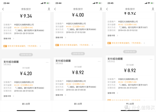Tap the cellular signal icon on the 23:45 screen

tap(146, 3)
